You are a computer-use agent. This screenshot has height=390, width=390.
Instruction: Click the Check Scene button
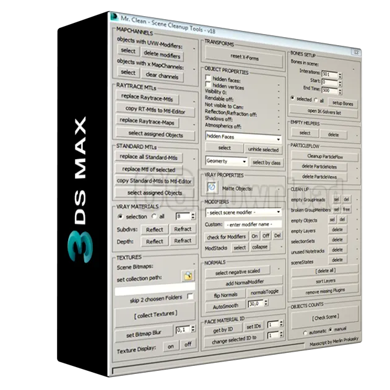click(x=325, y=318)
